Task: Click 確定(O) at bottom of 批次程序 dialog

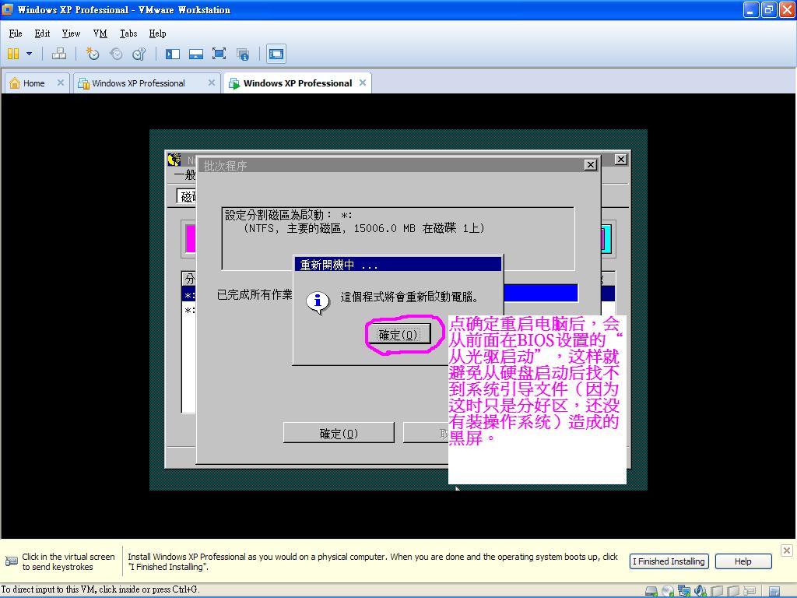Action: [339, 433]
